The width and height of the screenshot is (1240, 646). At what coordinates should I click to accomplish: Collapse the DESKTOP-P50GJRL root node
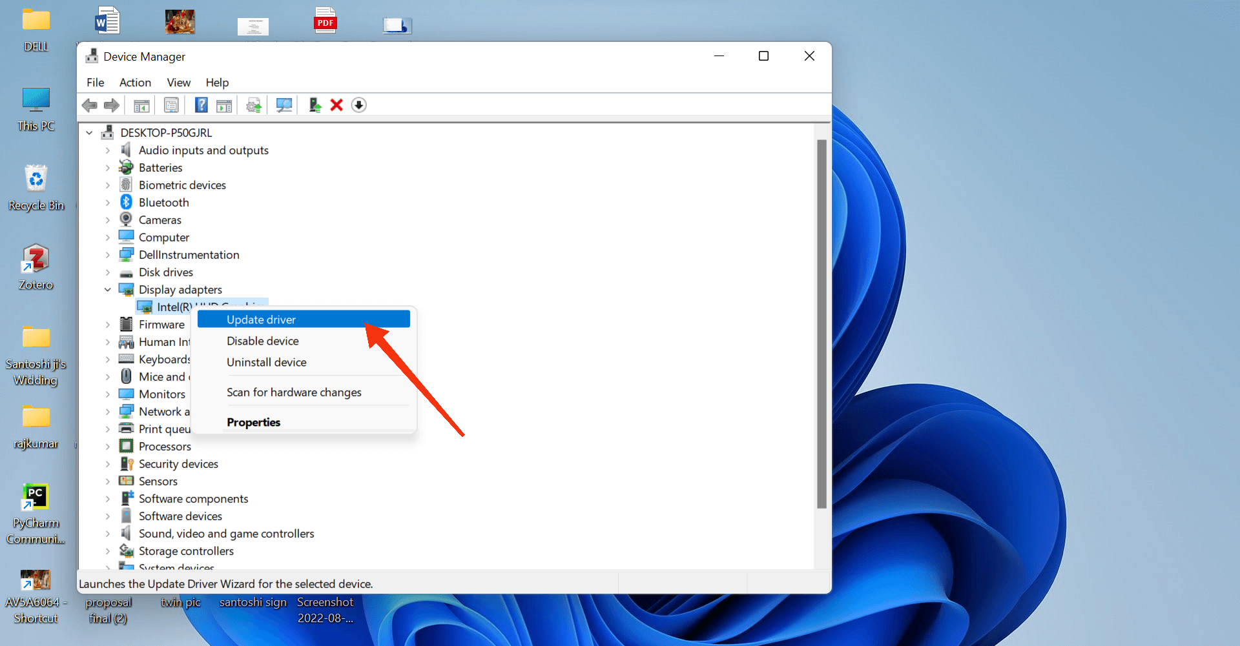[89, 133]
